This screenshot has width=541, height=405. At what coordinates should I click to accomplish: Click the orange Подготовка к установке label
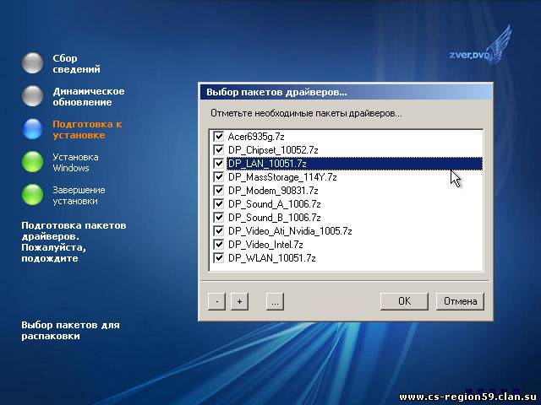click(87, 129)
